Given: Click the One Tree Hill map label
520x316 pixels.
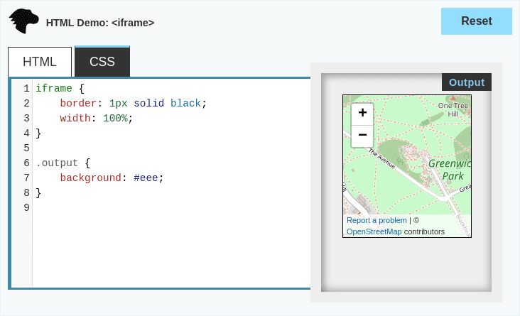Looking at the screenshot, I should coord(453,110).
